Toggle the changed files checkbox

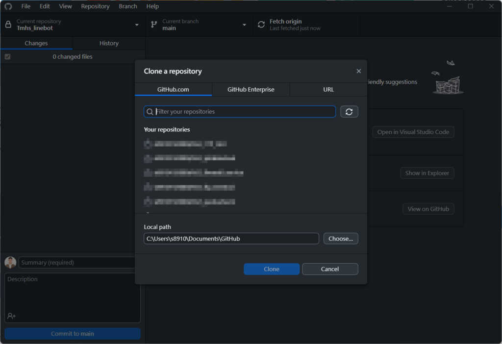point(8,57)
